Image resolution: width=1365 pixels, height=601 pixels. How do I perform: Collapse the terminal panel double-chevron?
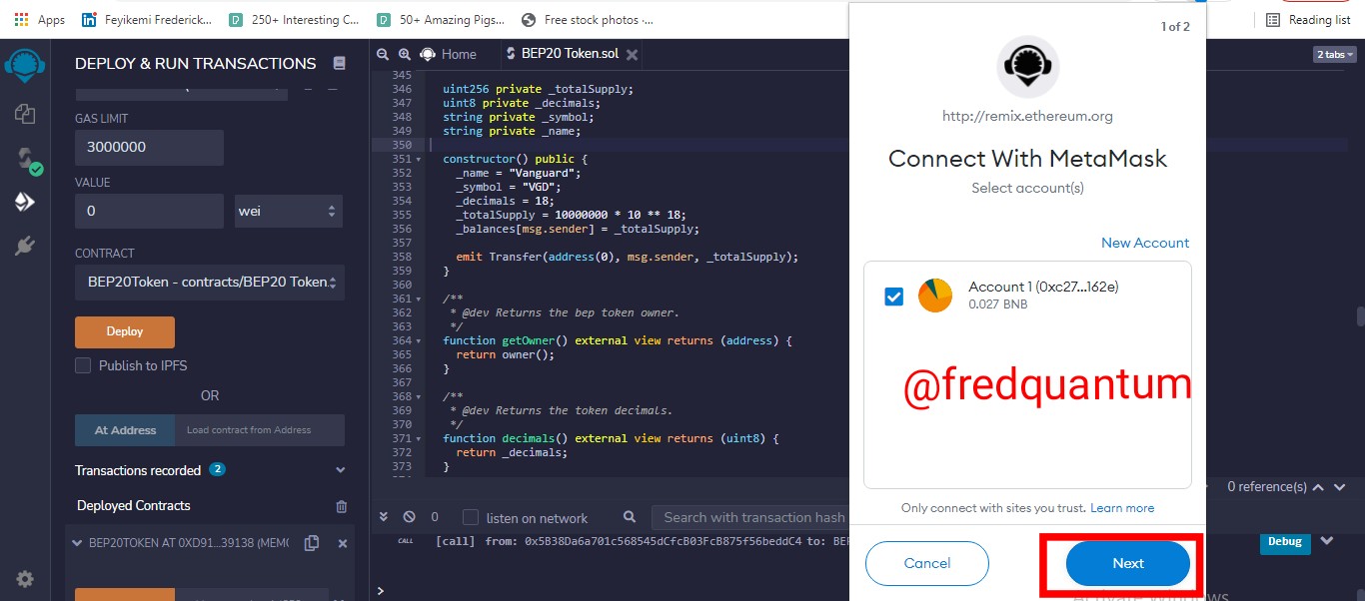point(383,517)
